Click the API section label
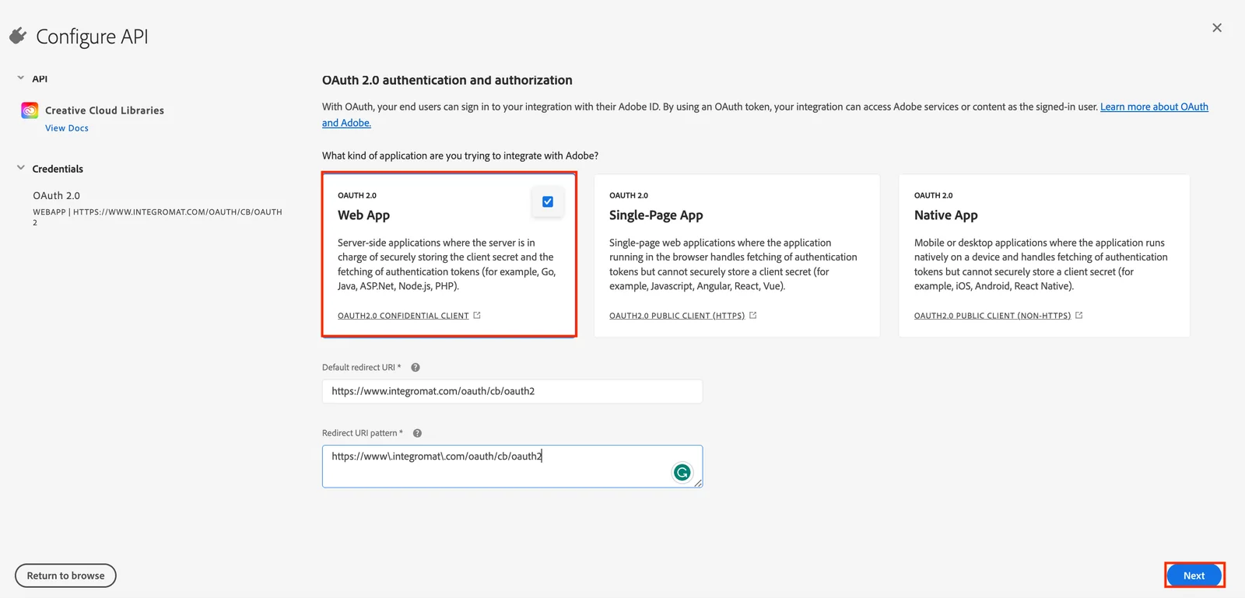1245x598 pixels. pos(40,79)
